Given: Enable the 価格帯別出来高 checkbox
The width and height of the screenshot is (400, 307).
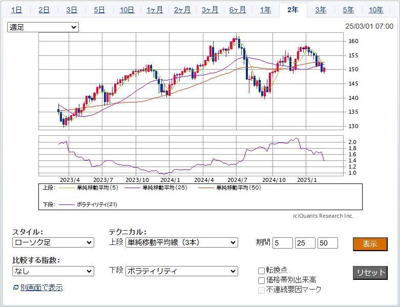Looking at the screenshot, I should coord(262,280).
